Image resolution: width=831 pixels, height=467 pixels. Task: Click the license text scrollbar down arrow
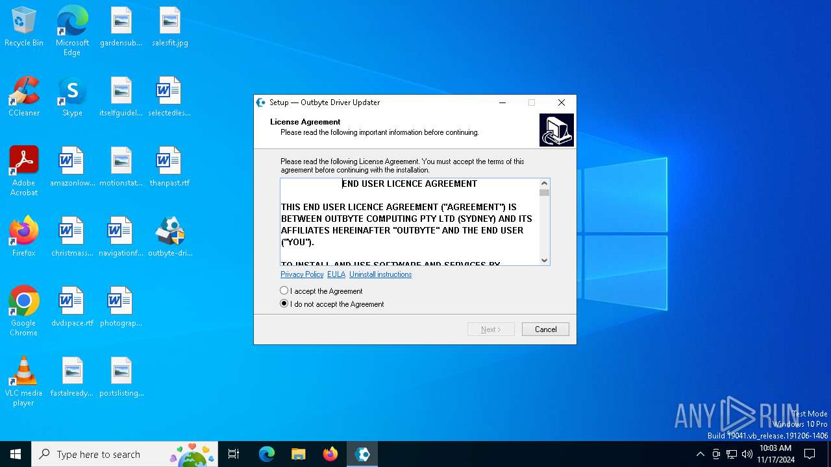point(544,260)
